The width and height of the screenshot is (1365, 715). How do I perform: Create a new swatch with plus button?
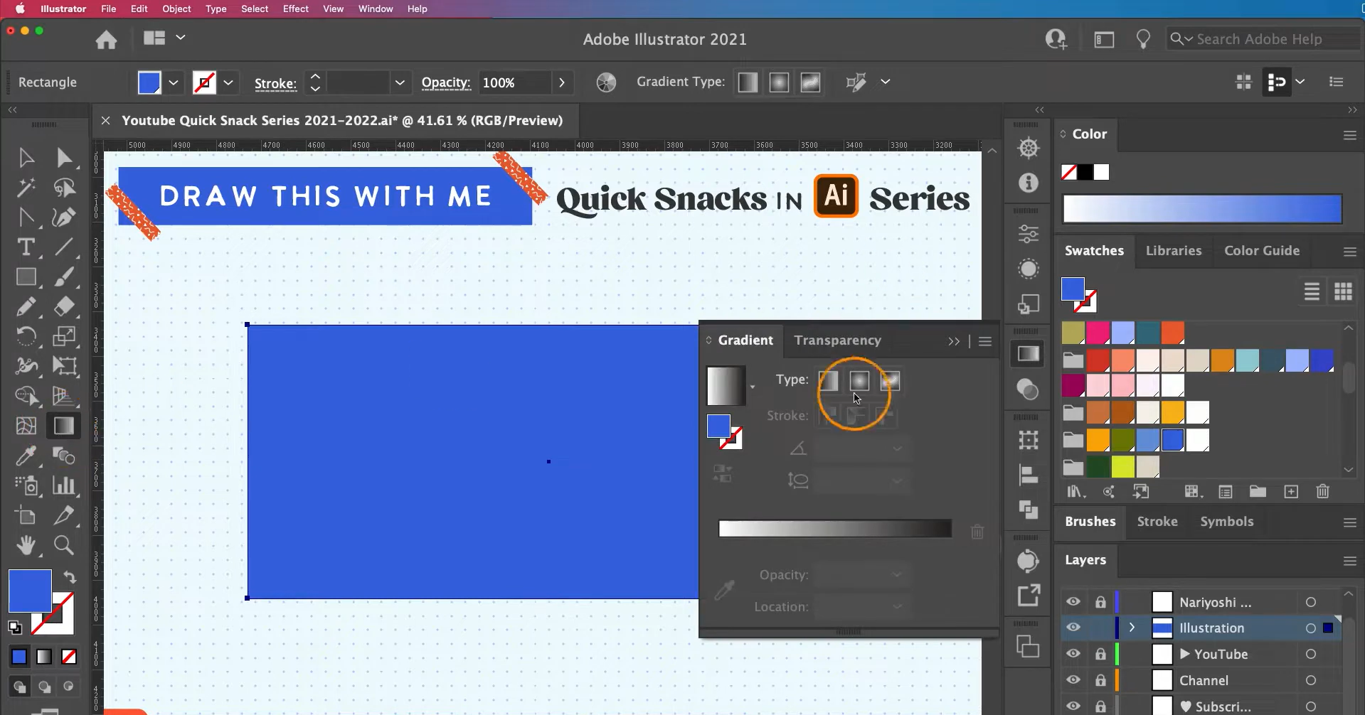pos(1291,491)
